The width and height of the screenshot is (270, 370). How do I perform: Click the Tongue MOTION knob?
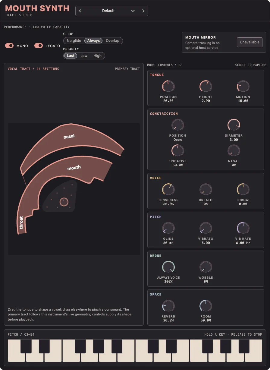243,87
